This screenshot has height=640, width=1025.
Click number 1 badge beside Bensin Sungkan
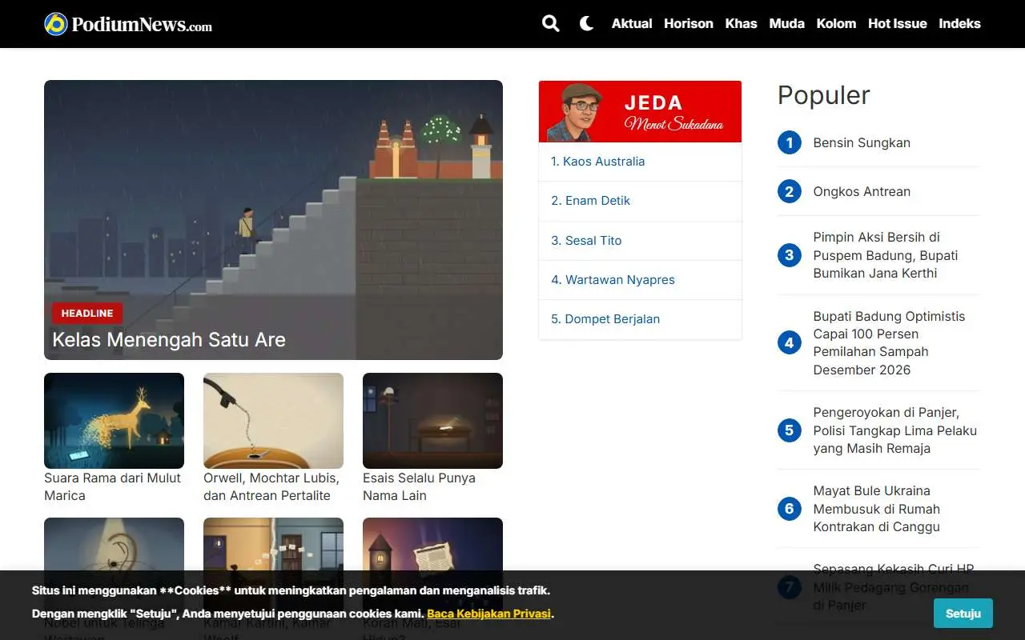pyautogui.click(x=789, y=142)
